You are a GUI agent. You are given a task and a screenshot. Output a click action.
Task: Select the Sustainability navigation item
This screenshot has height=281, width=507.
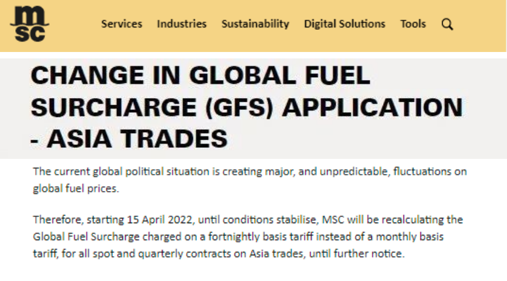[255, 24]
